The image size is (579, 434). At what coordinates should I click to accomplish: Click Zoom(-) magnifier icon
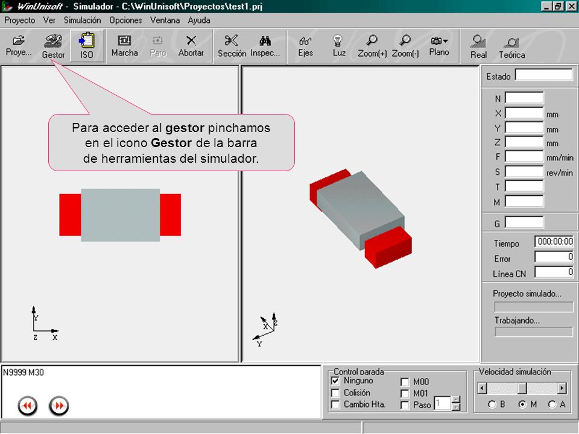tap(405, 46)
